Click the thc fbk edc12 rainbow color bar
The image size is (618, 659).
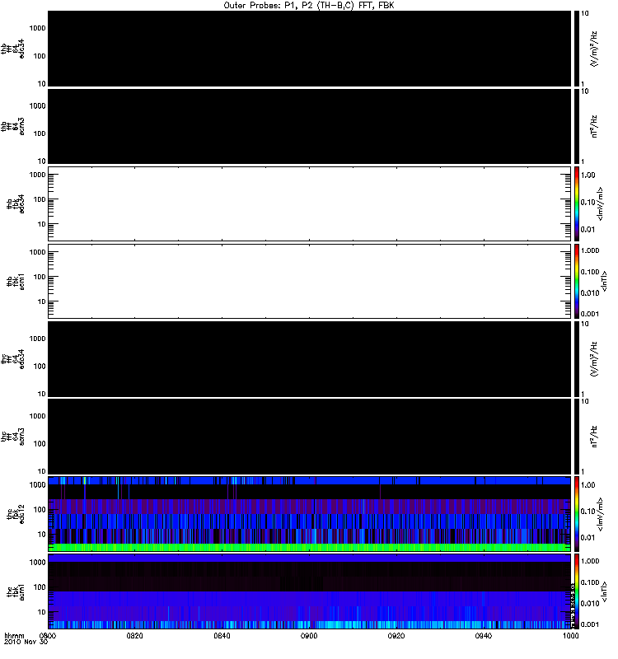pyautogui.click(x=577, y=513)
